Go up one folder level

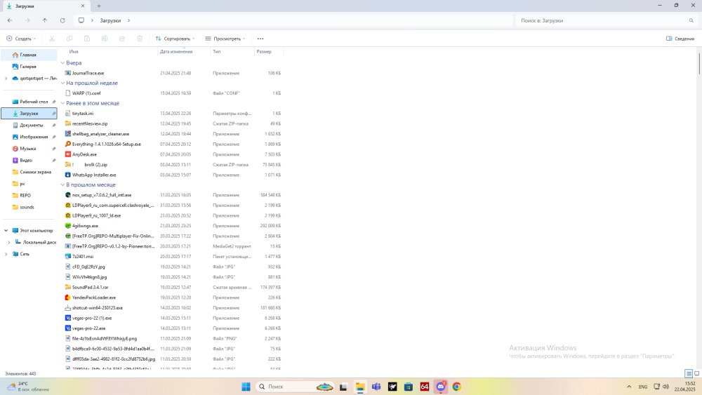pos(45,20)
